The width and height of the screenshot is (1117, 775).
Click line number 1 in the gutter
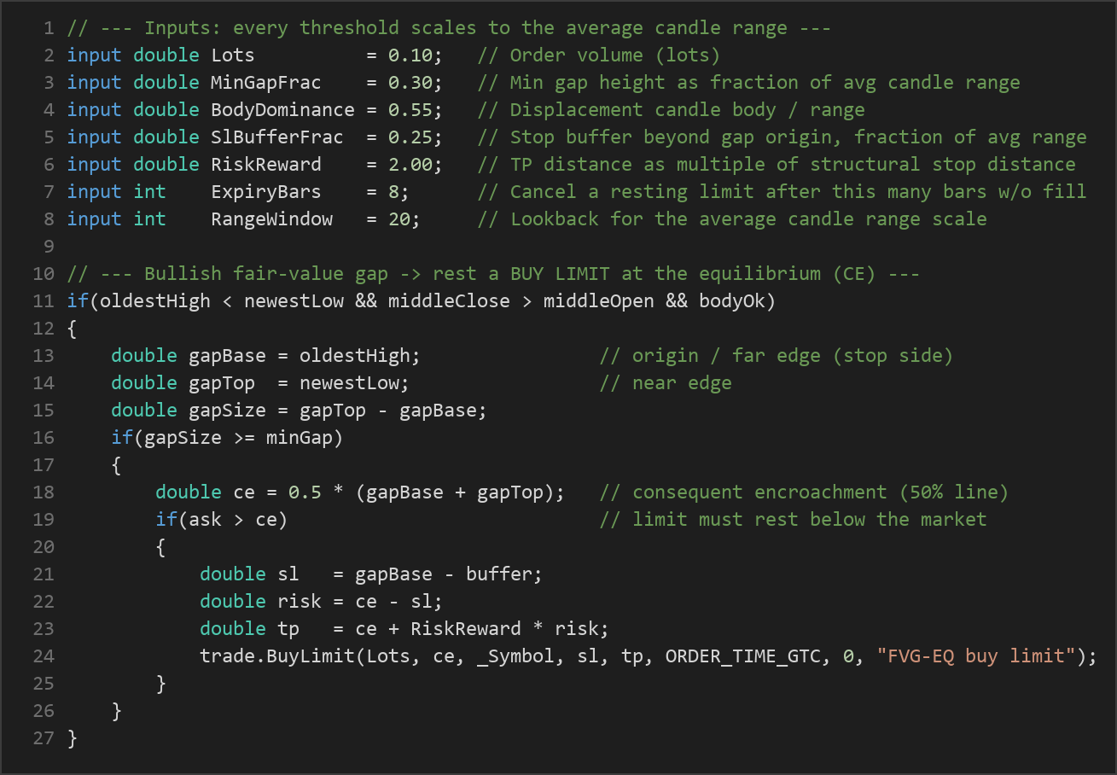(49, 28)
